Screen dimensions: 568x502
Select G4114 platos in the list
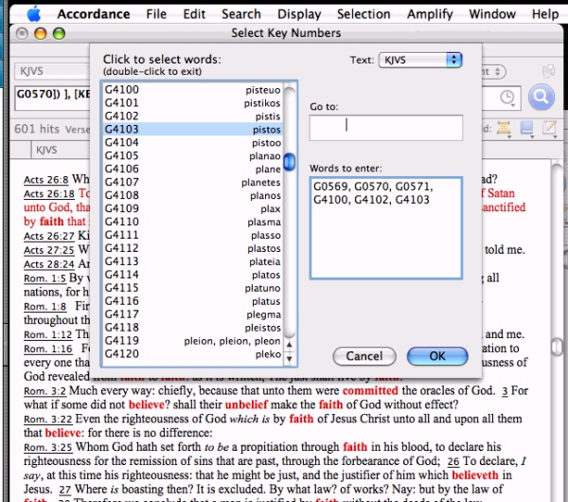[x=192, y=275]
